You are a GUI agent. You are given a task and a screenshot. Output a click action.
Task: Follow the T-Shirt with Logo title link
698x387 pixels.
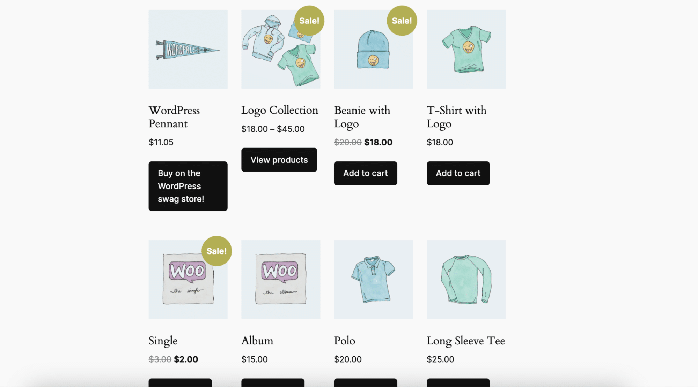click(x=456, y=117)
